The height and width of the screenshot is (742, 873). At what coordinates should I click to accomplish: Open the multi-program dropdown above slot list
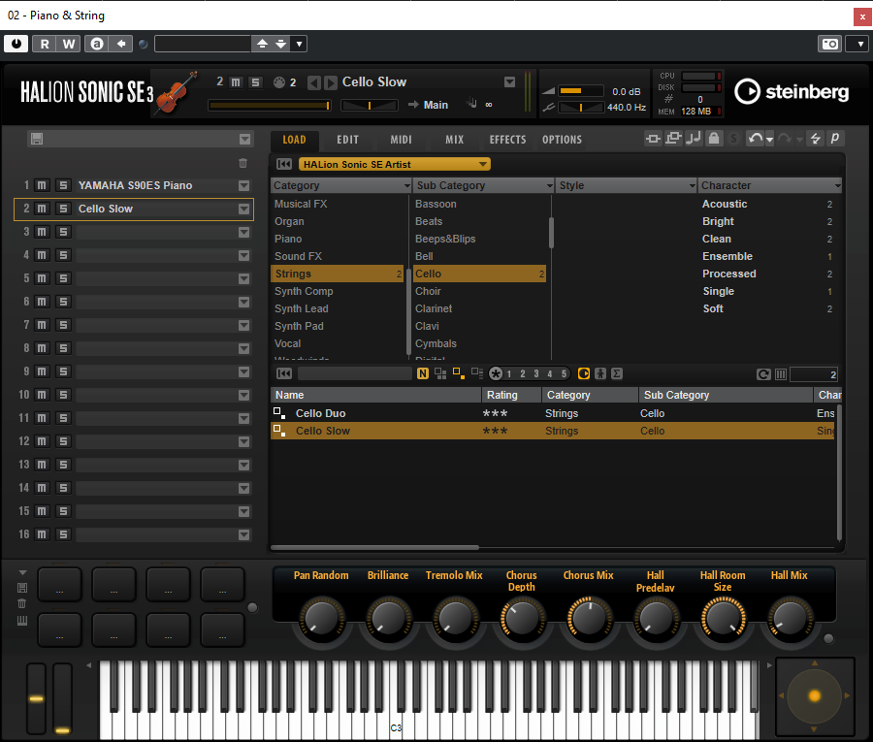244,139
